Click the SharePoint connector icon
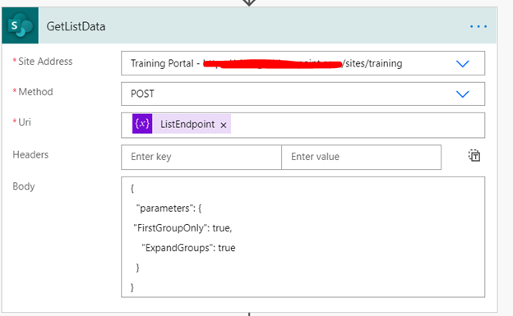 (x=21, y=25)
